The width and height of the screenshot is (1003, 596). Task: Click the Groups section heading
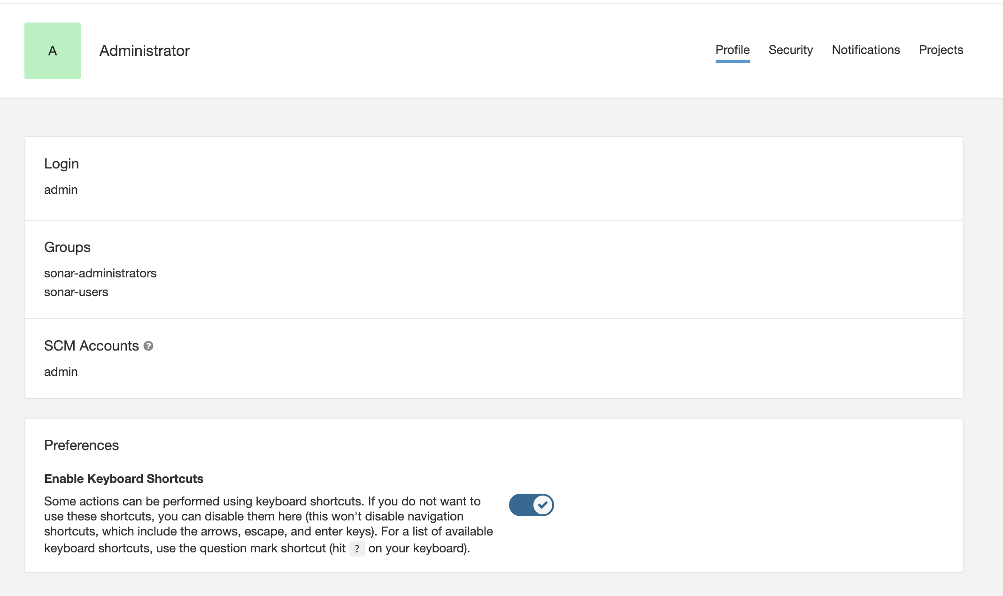67,247
